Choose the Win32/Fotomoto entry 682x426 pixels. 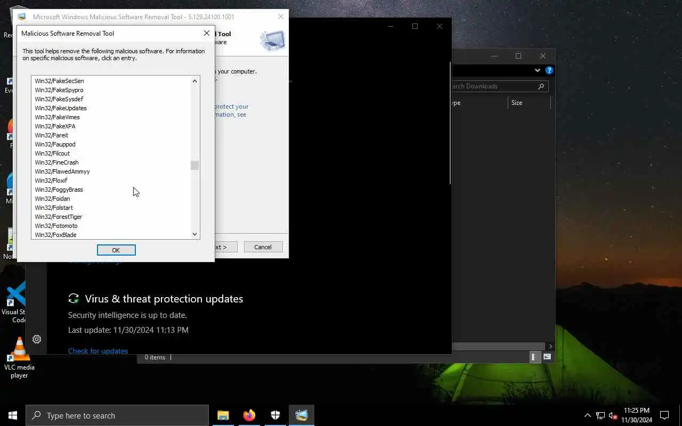(56, 226)
